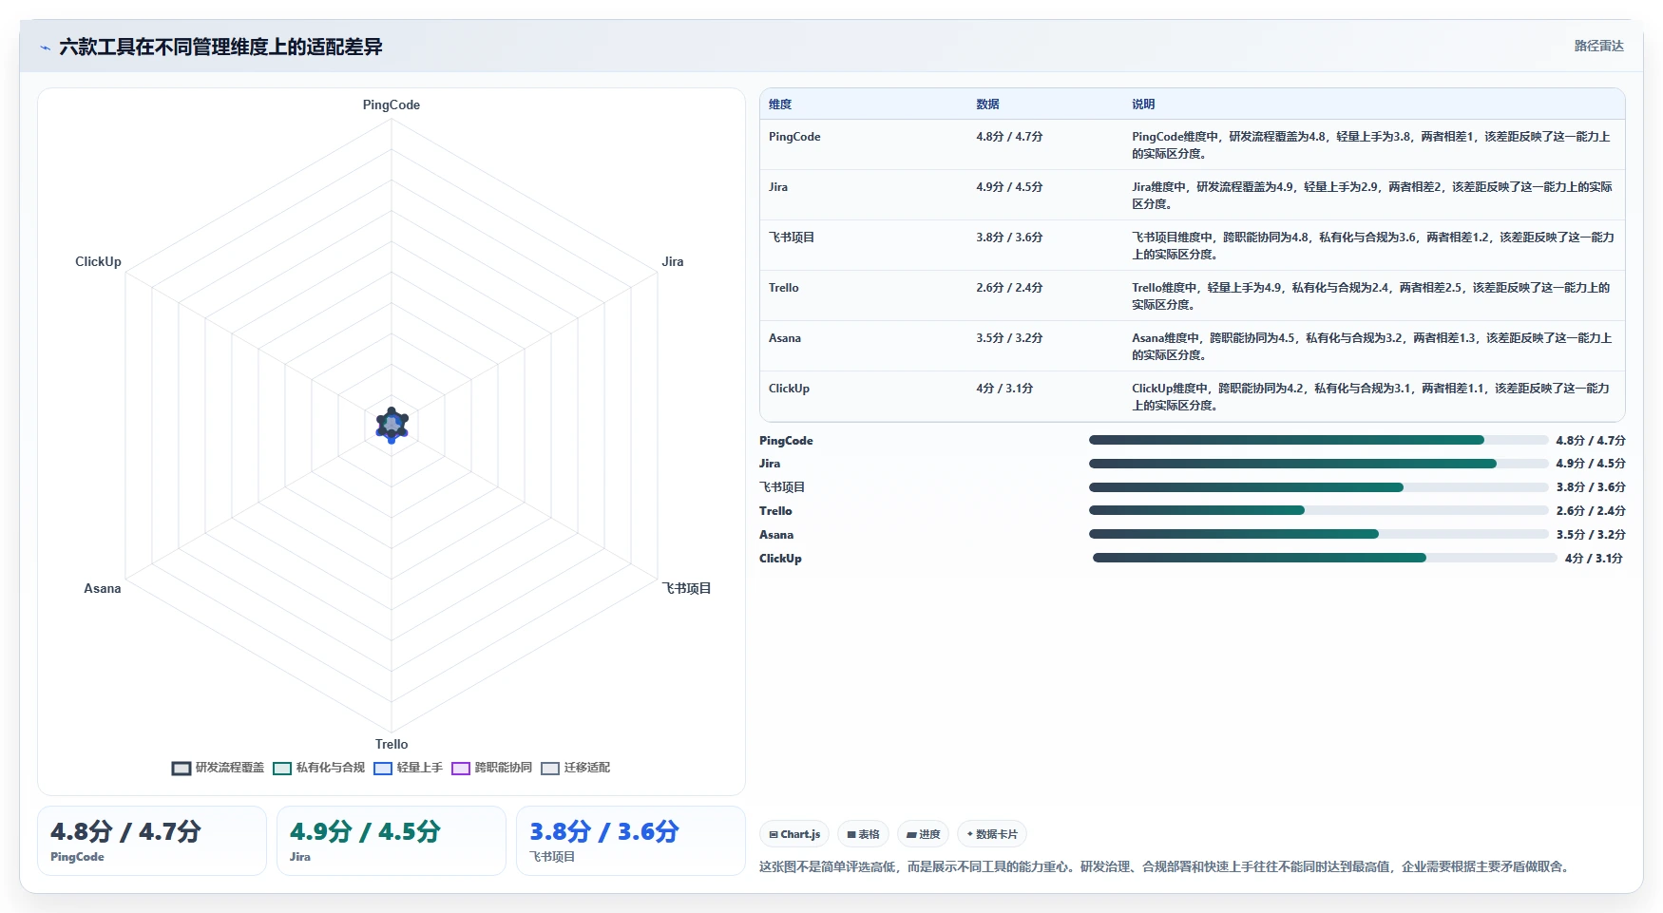Toggle the 跨职能协同 legend series
Viewport: 1663px width, 913px height.
(492, 768)
